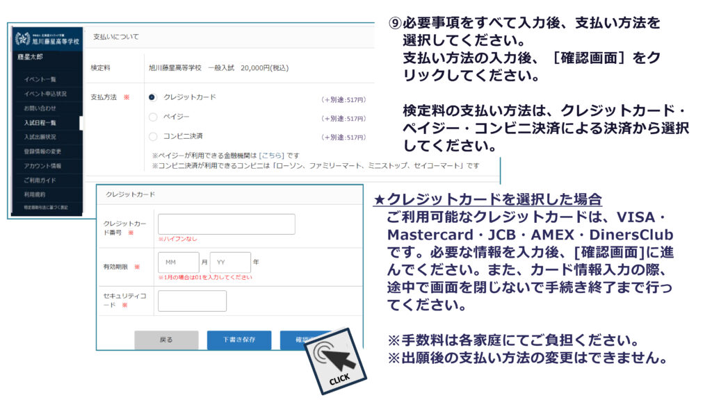
Task: Select the クレジットカード payment option
Action: tap(153, 97)
